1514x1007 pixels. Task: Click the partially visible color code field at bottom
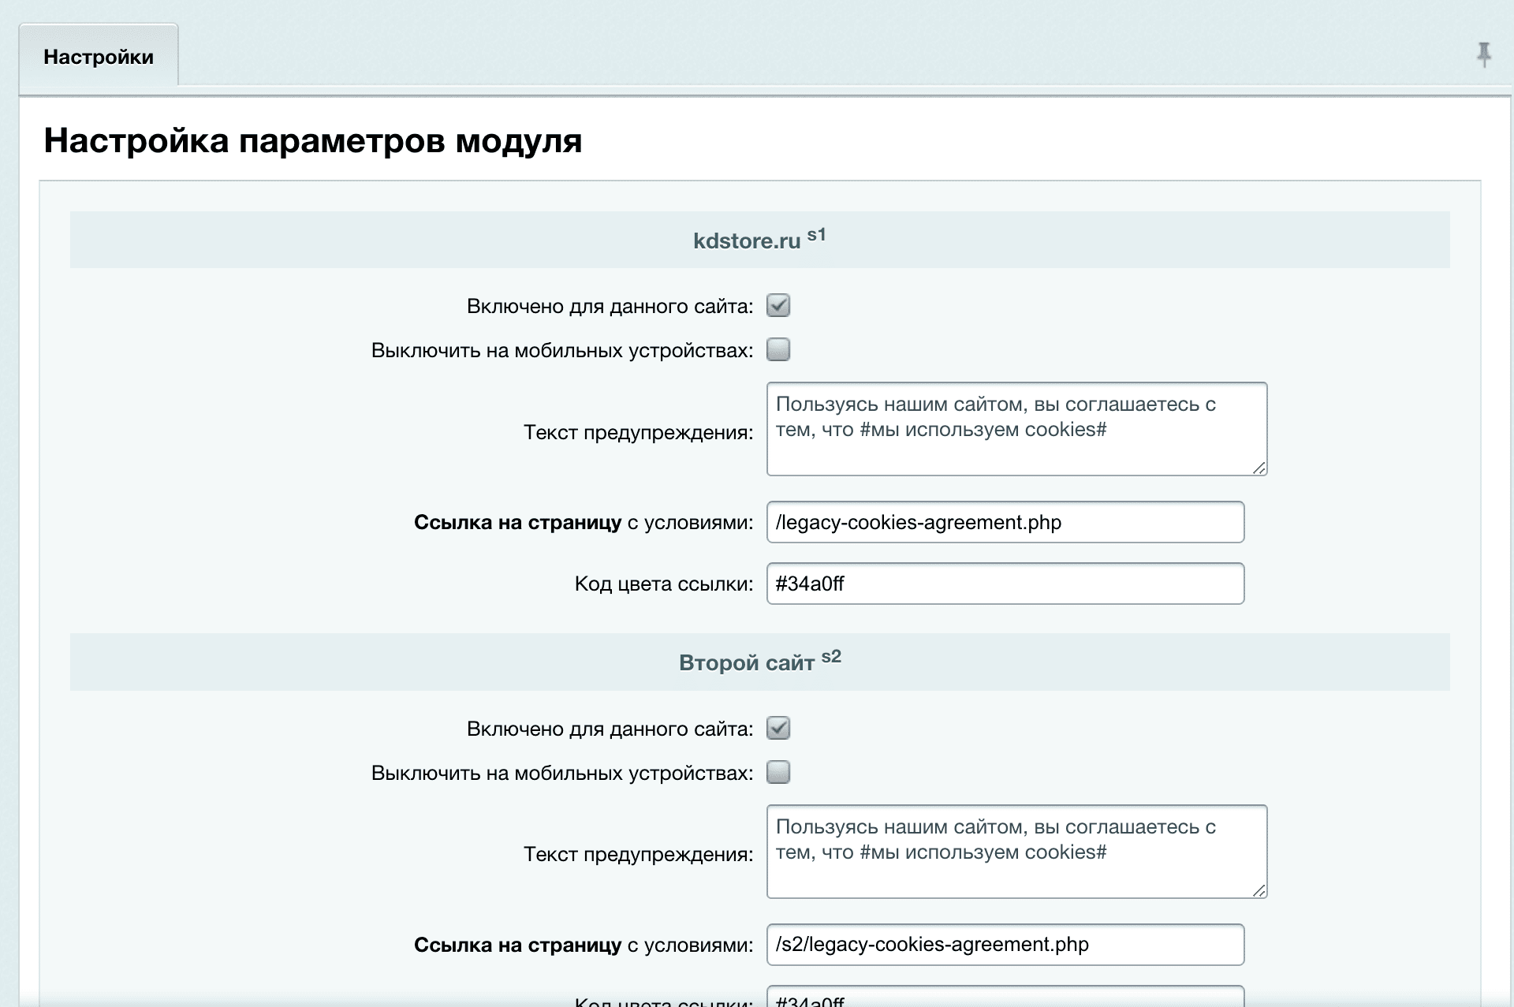[x=1005, y=997]
